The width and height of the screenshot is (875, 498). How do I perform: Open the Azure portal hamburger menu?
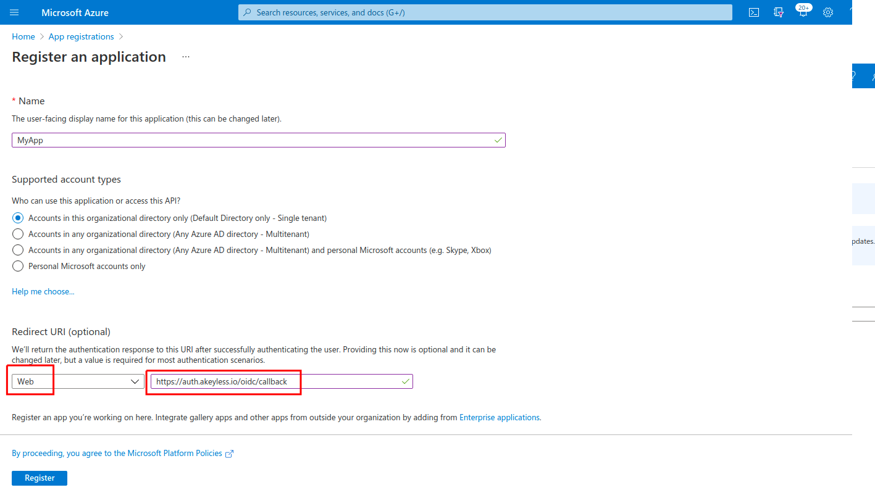(x=14, y=12)
